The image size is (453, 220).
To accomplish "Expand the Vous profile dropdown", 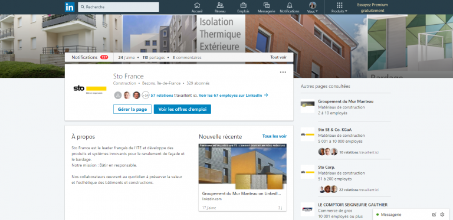I will 313,8.
